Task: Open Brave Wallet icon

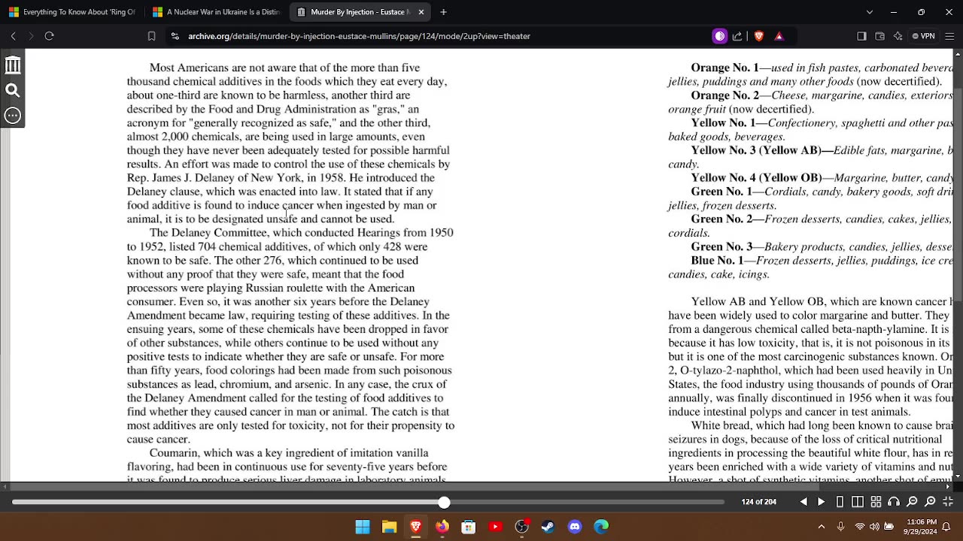Action: click(x=879, y=36)
